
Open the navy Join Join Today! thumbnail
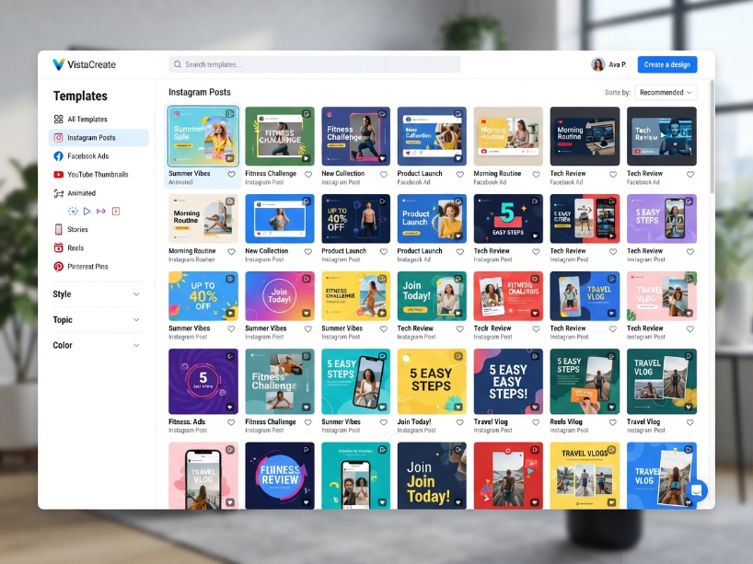(x=432, y=475)
